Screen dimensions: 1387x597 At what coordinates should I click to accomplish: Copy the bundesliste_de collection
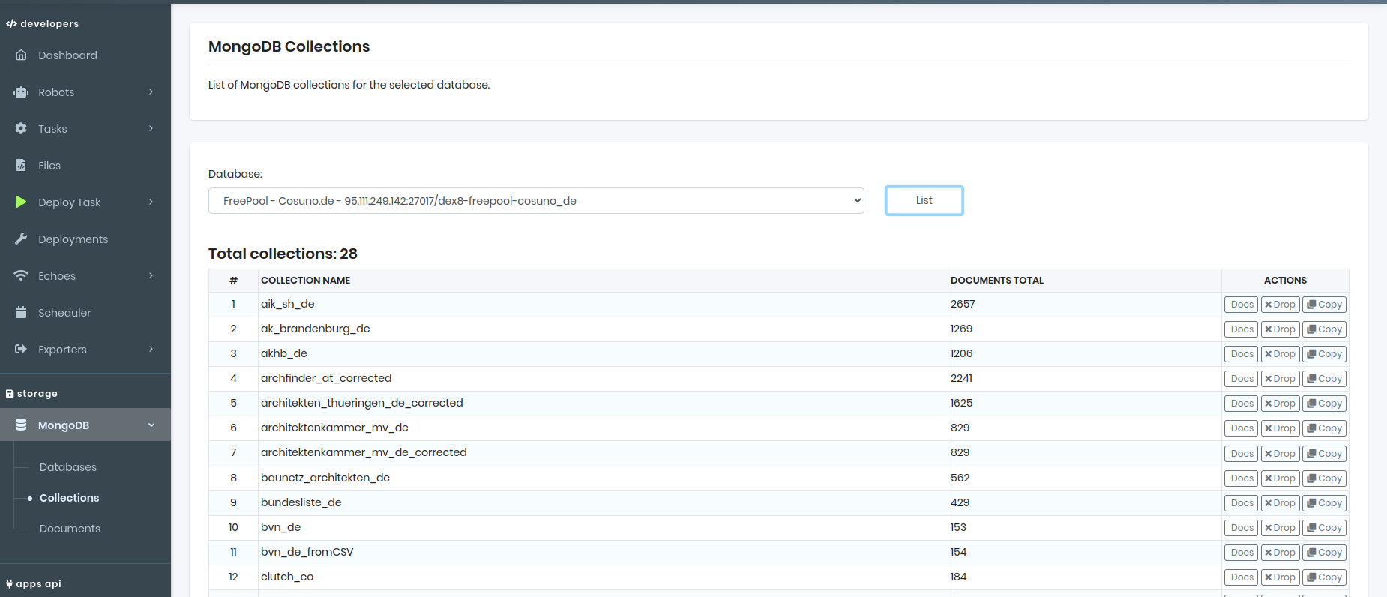tap(1324, 503)
